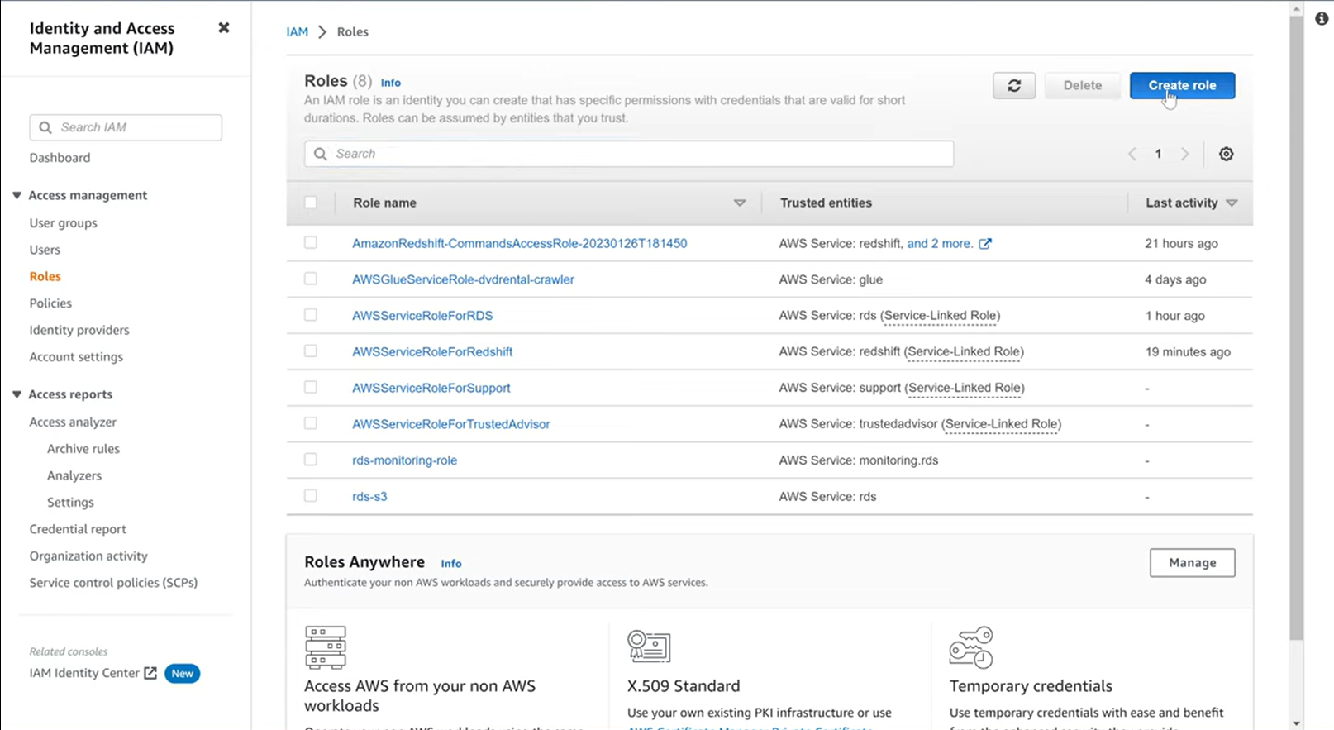Open Access analyzer
Image resolution: width=1334 pixels, height=730 pixels.
[x=73, y=422]
